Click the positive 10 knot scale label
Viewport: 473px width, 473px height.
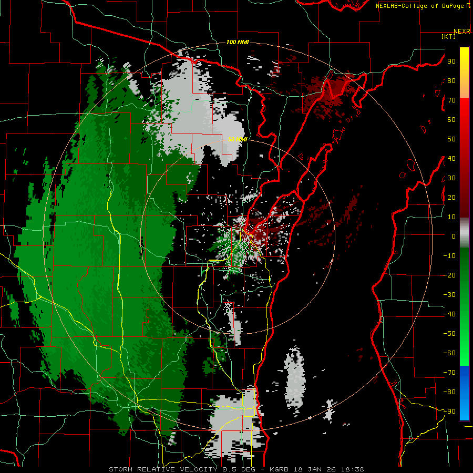point(451,217)
